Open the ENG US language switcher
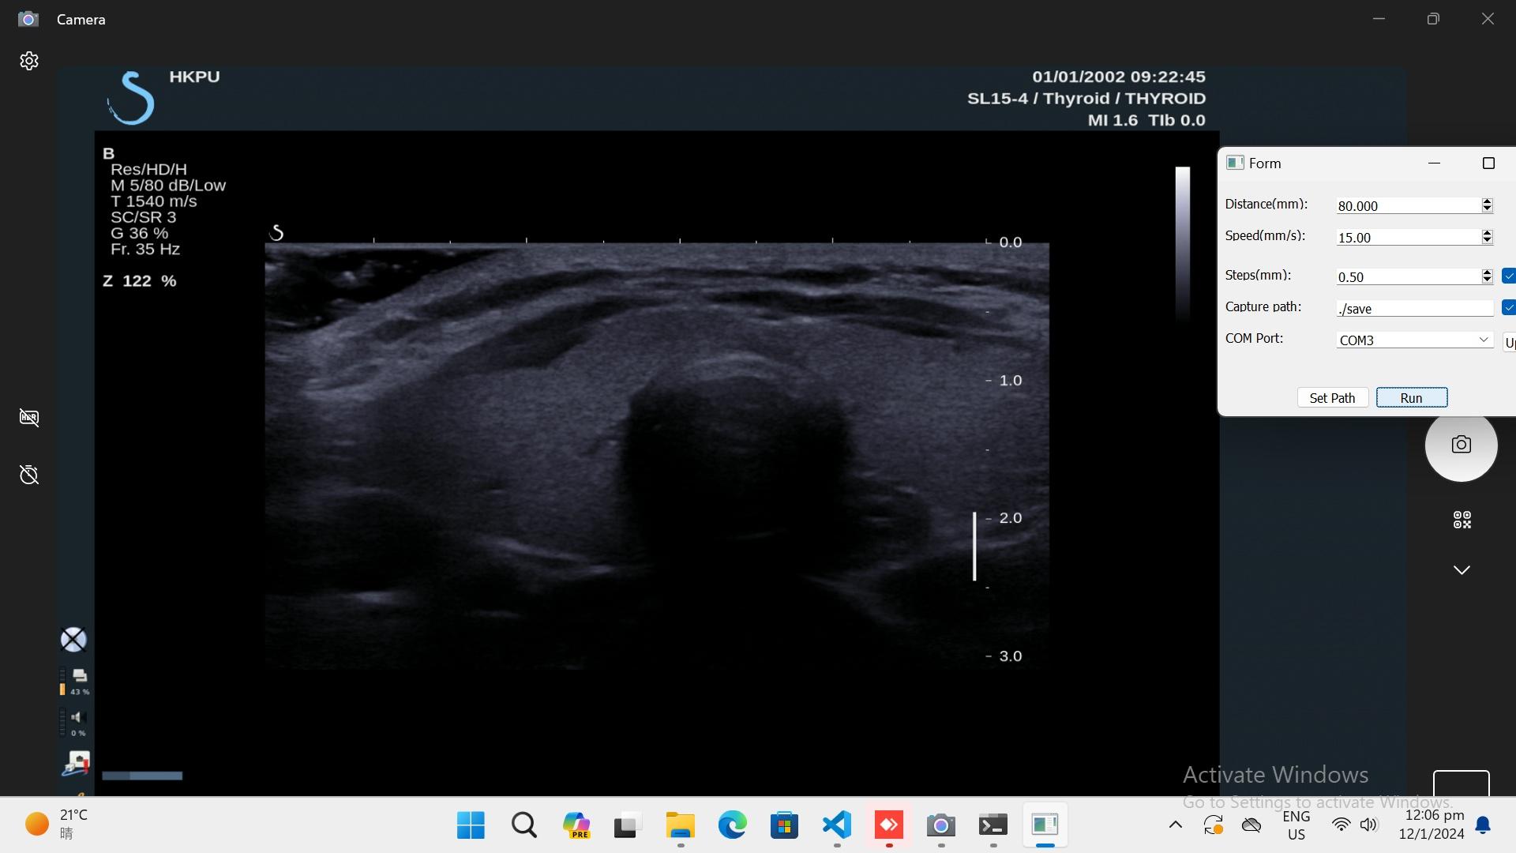The height and width of the screenshot is (853, 1516). pyautogui.click(x=1296, y=825)
